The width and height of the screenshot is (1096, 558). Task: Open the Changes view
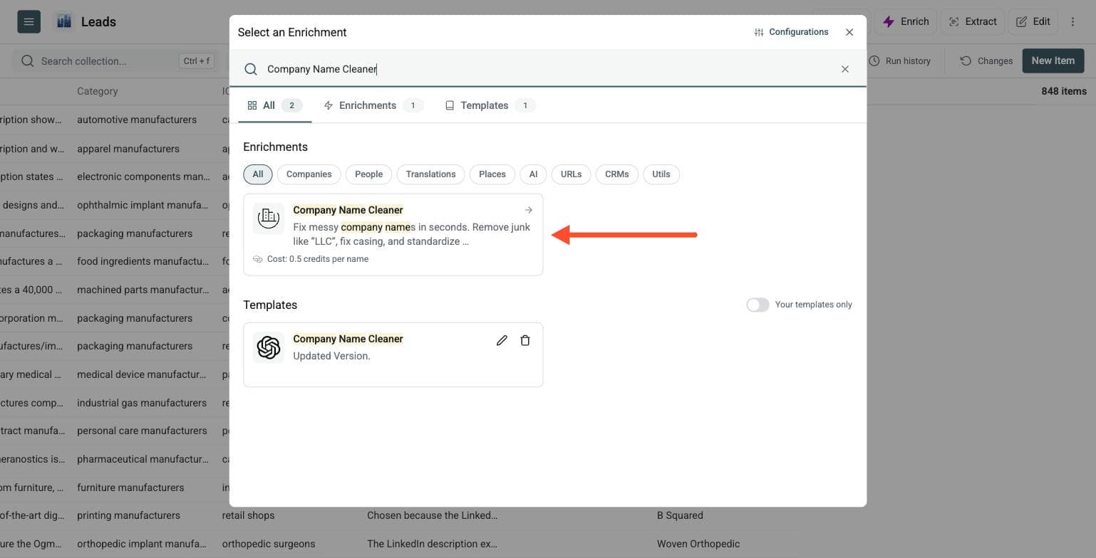[986, 61]
